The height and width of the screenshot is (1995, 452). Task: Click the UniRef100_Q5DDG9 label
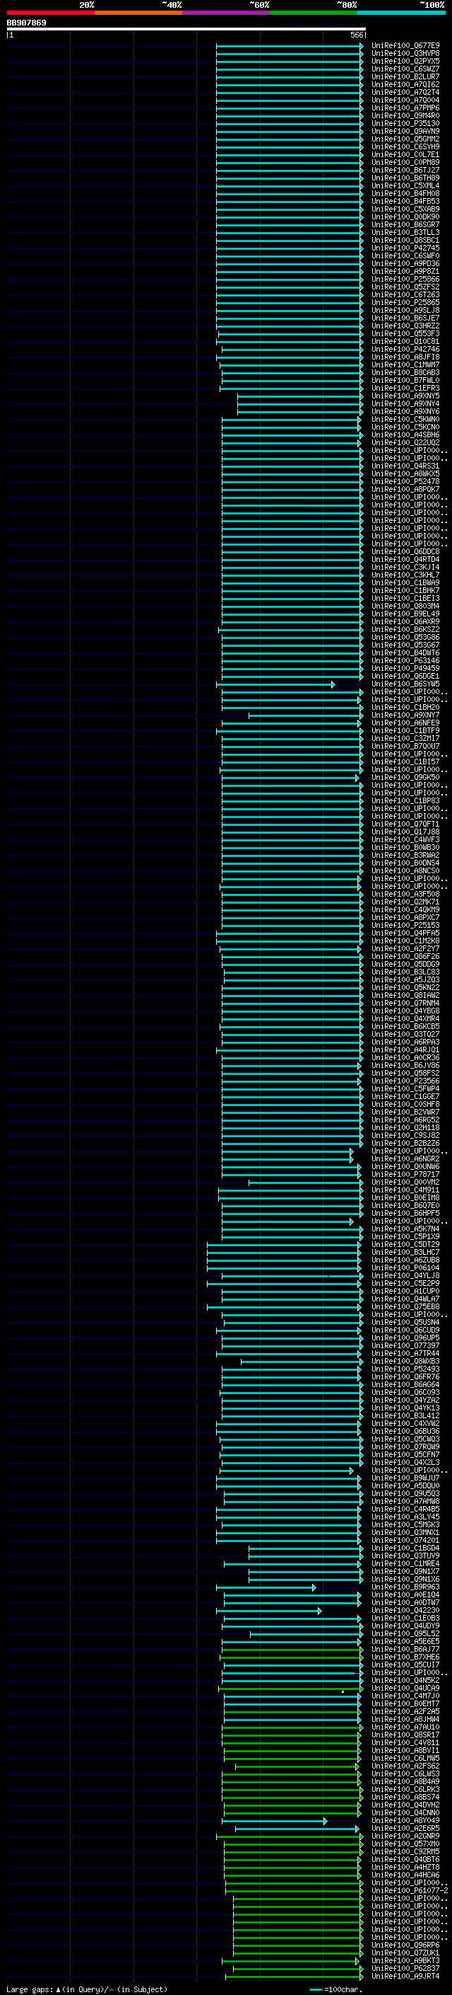click(x=405, y=964)
